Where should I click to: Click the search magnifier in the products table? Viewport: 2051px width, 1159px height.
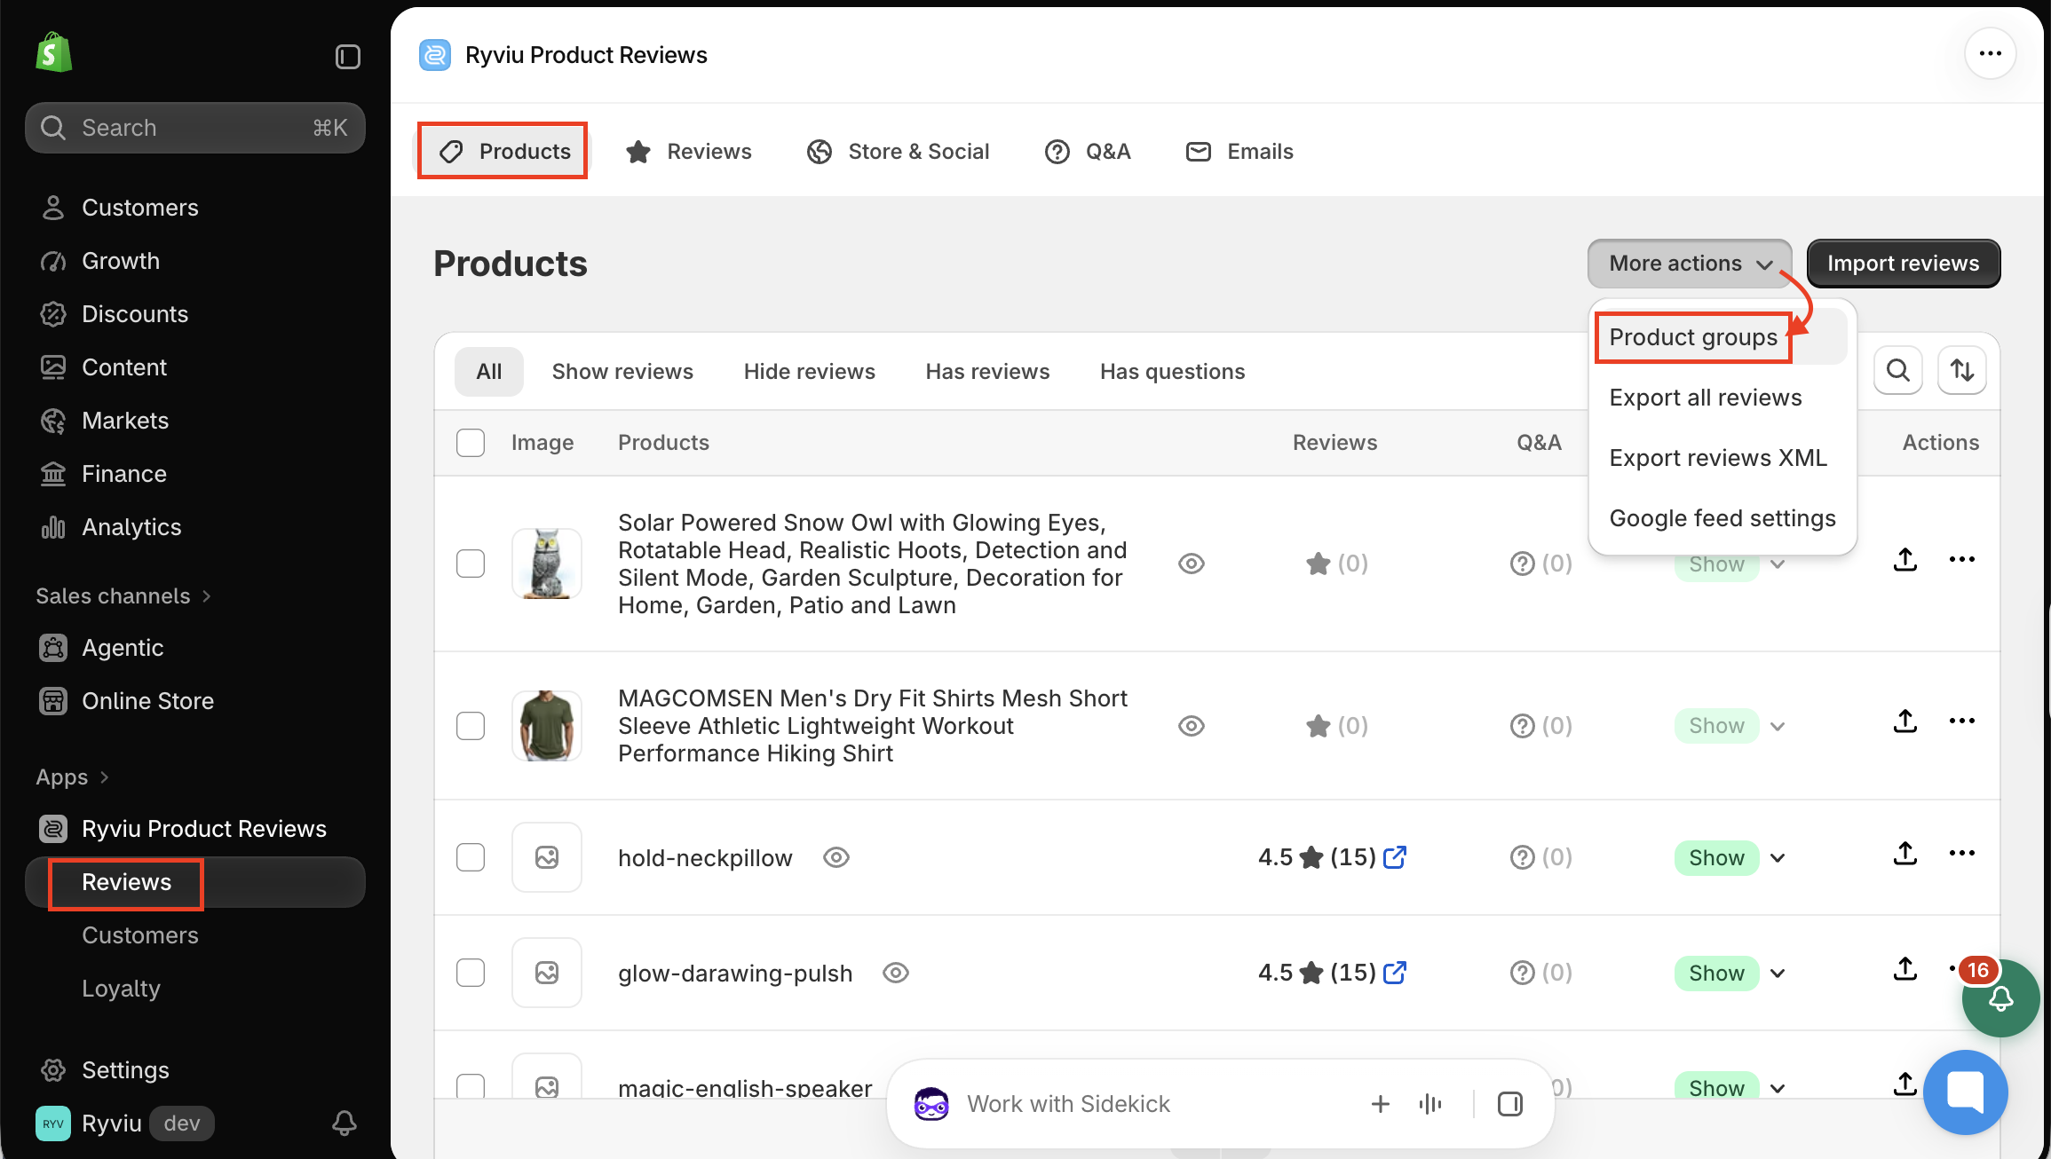(x=1898, y=370)
